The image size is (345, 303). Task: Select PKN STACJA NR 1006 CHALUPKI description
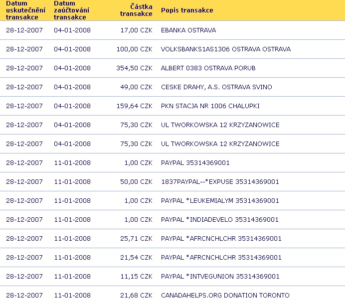pos(210,106)
